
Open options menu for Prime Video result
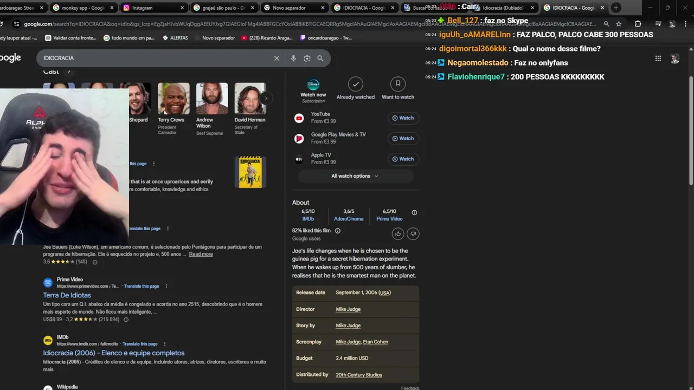pyautogui.click(x=166, y=286)
